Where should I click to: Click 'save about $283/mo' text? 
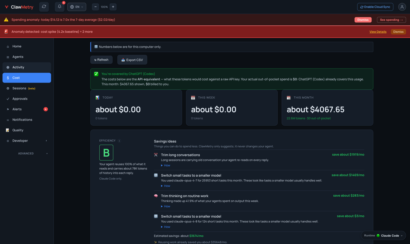click(x=348, y=196)
